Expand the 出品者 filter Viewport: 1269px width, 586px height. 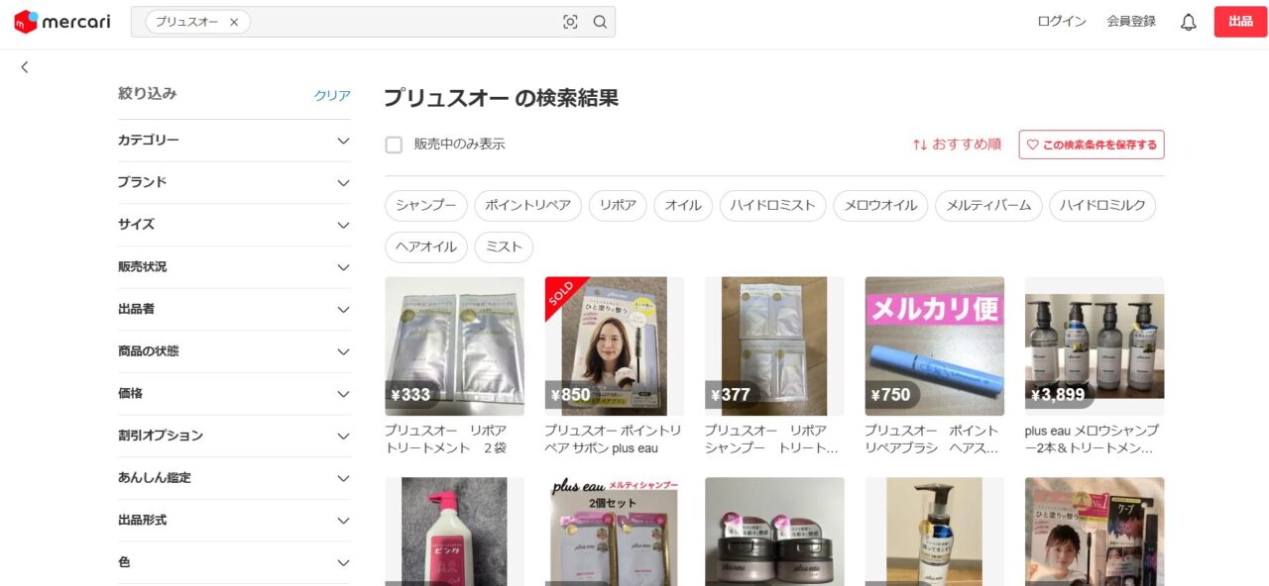coord(234,310)
